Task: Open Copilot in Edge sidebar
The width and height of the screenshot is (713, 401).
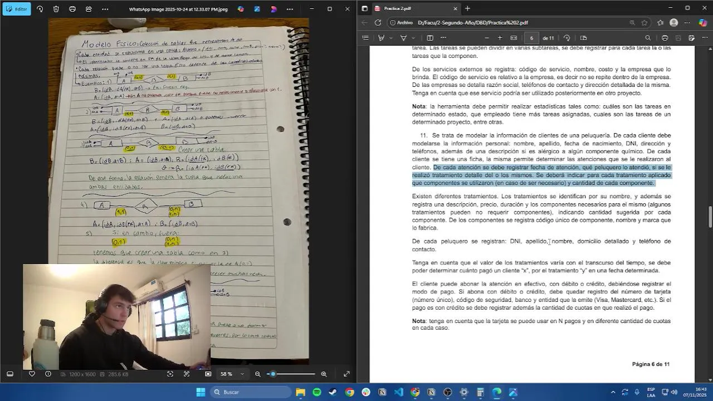Action: [x=702, y=23]
